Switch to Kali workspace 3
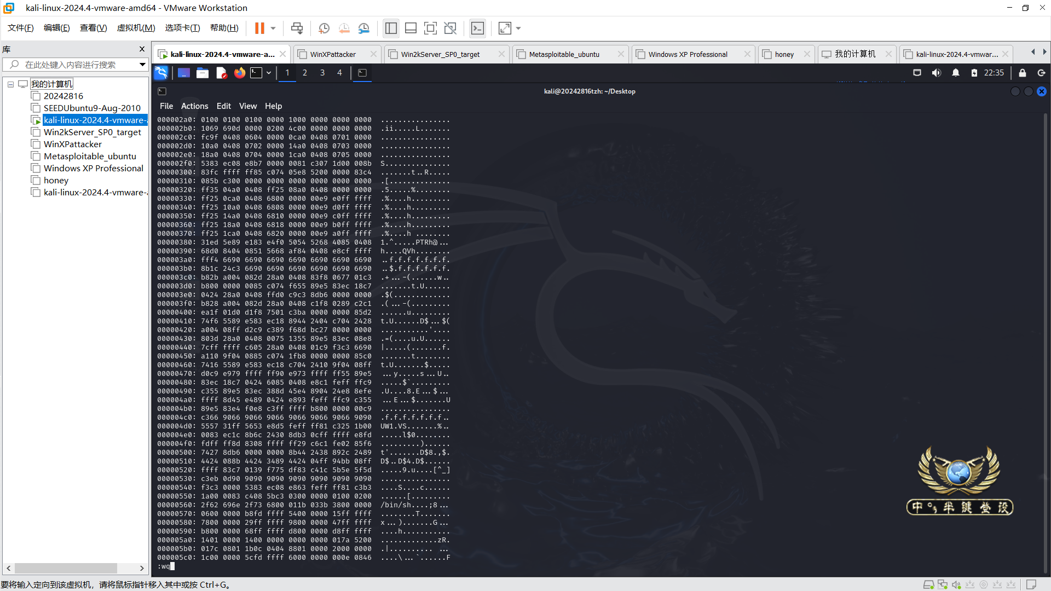This screenshot has width=1051, height=591. (x=322, y=73)
